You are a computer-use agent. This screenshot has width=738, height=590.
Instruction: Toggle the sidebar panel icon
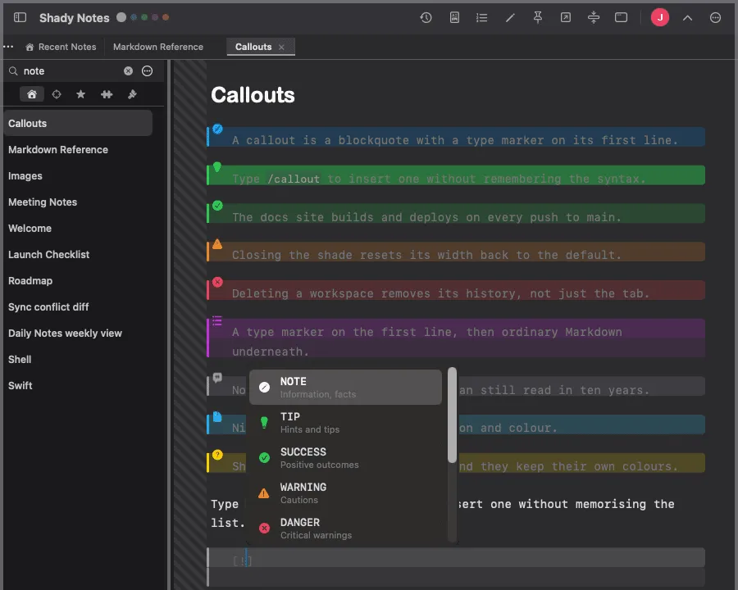pos(20,18)
